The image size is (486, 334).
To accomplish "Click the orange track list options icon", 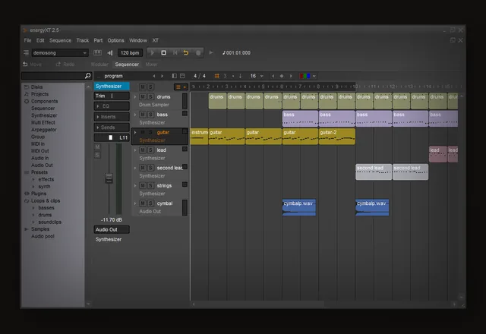I will (x=181, y=87).
